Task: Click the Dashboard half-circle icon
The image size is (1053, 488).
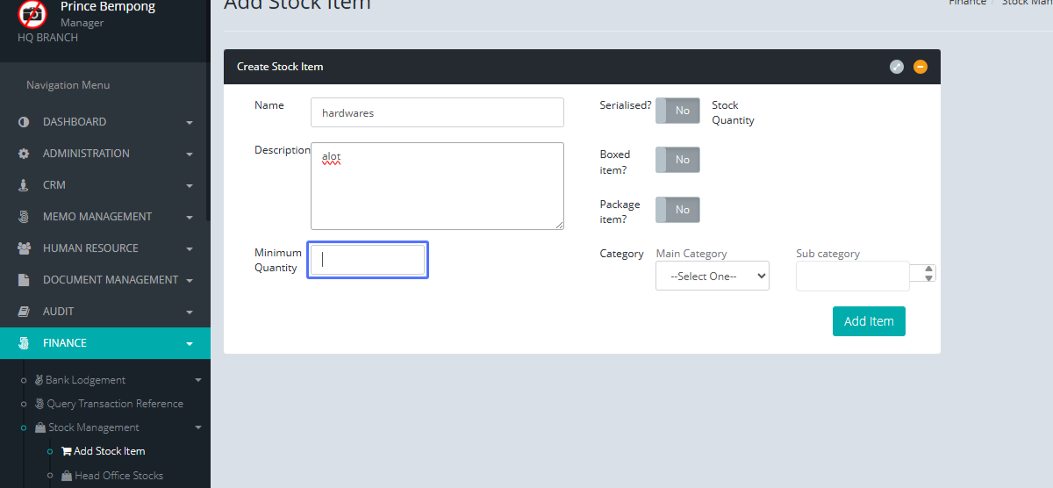Action: [24, 122]
